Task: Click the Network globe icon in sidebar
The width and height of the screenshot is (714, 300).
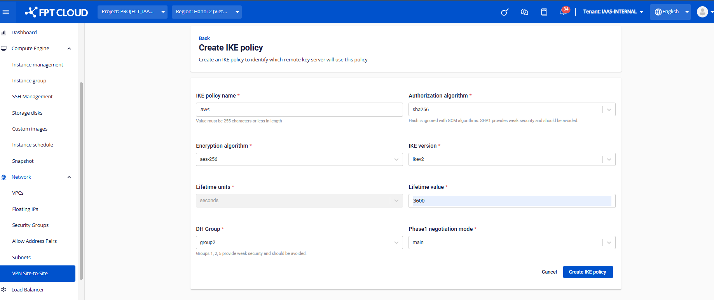Action: [4, 177]
